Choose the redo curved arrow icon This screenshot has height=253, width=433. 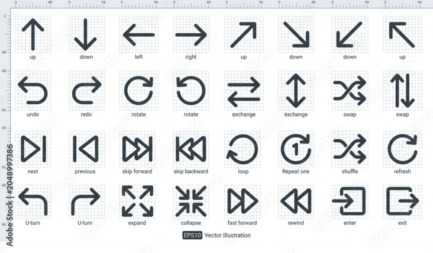pos(87,90)
